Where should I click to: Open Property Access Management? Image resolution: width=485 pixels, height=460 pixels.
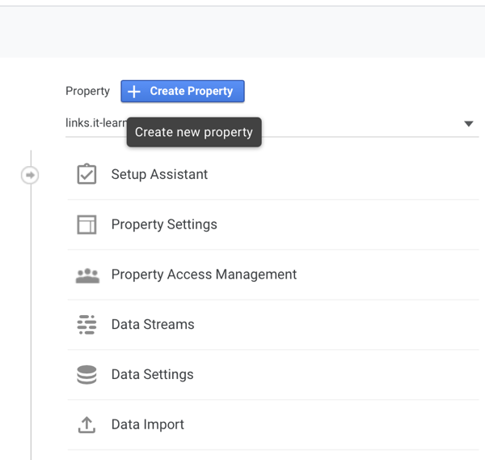(x=204, y=275)
